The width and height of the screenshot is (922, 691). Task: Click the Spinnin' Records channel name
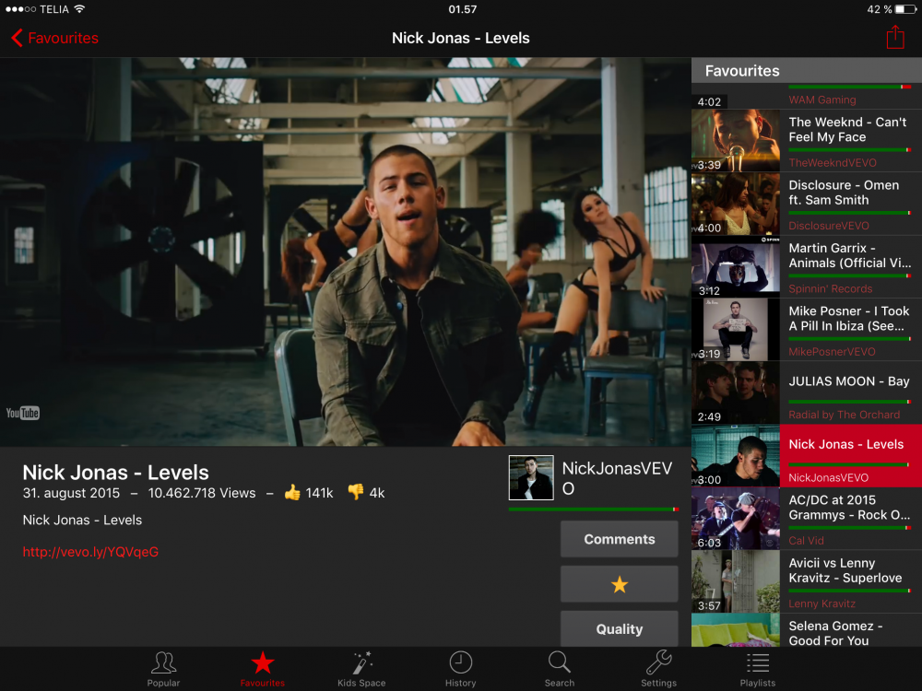[831, 288]
